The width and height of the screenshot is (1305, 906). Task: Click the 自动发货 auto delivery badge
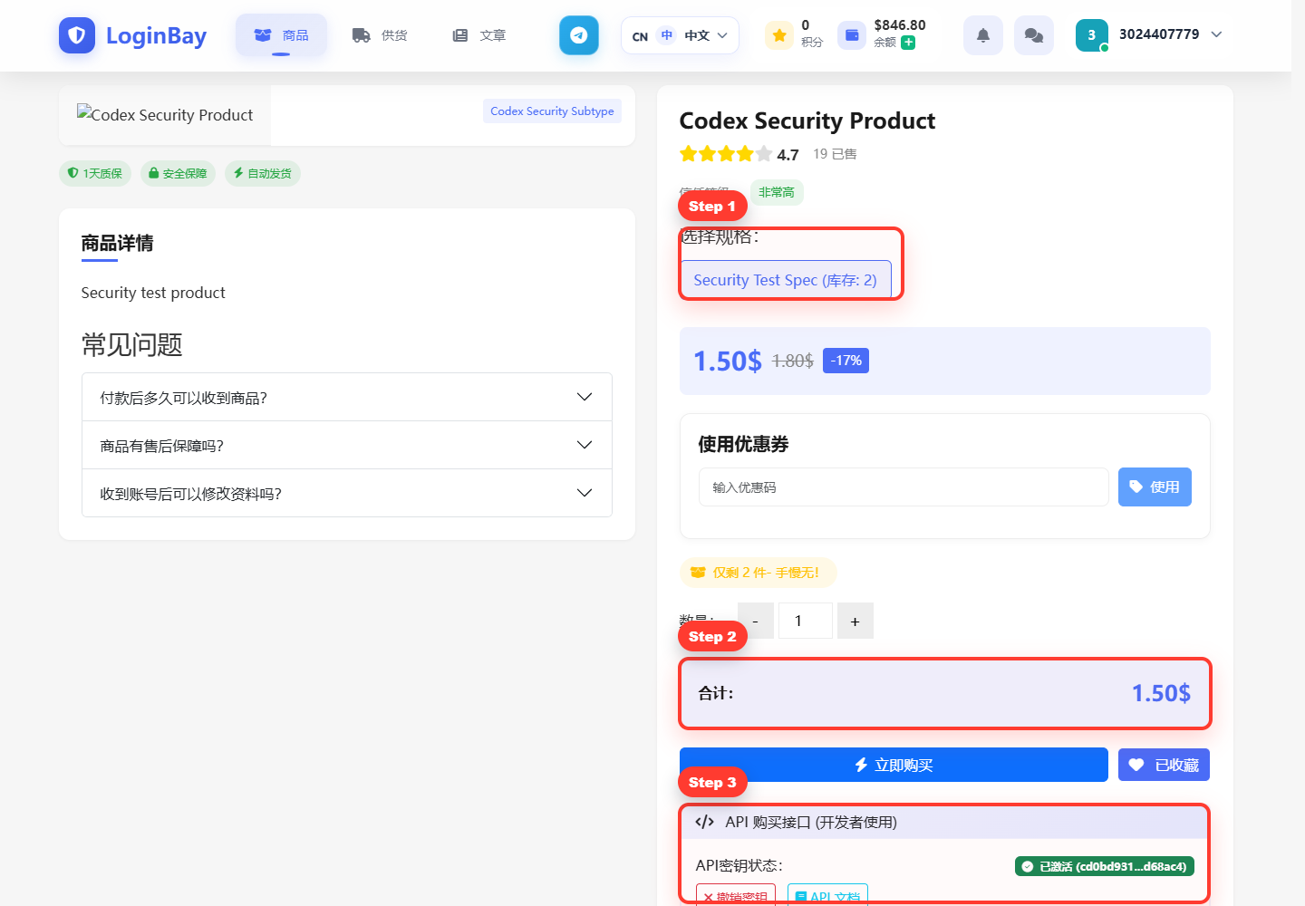click(263, 173)
